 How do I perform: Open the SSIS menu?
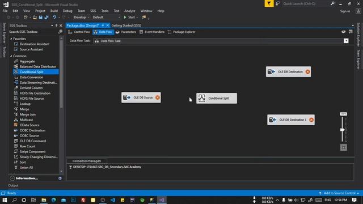pyautogui.click(x=93, y=11)
